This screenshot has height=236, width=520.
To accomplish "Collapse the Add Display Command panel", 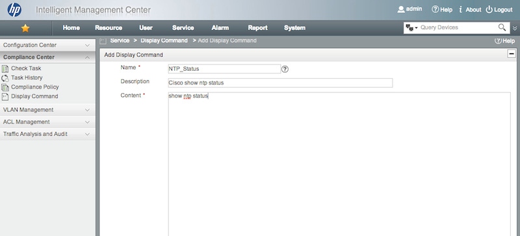I will pos(512,54).
